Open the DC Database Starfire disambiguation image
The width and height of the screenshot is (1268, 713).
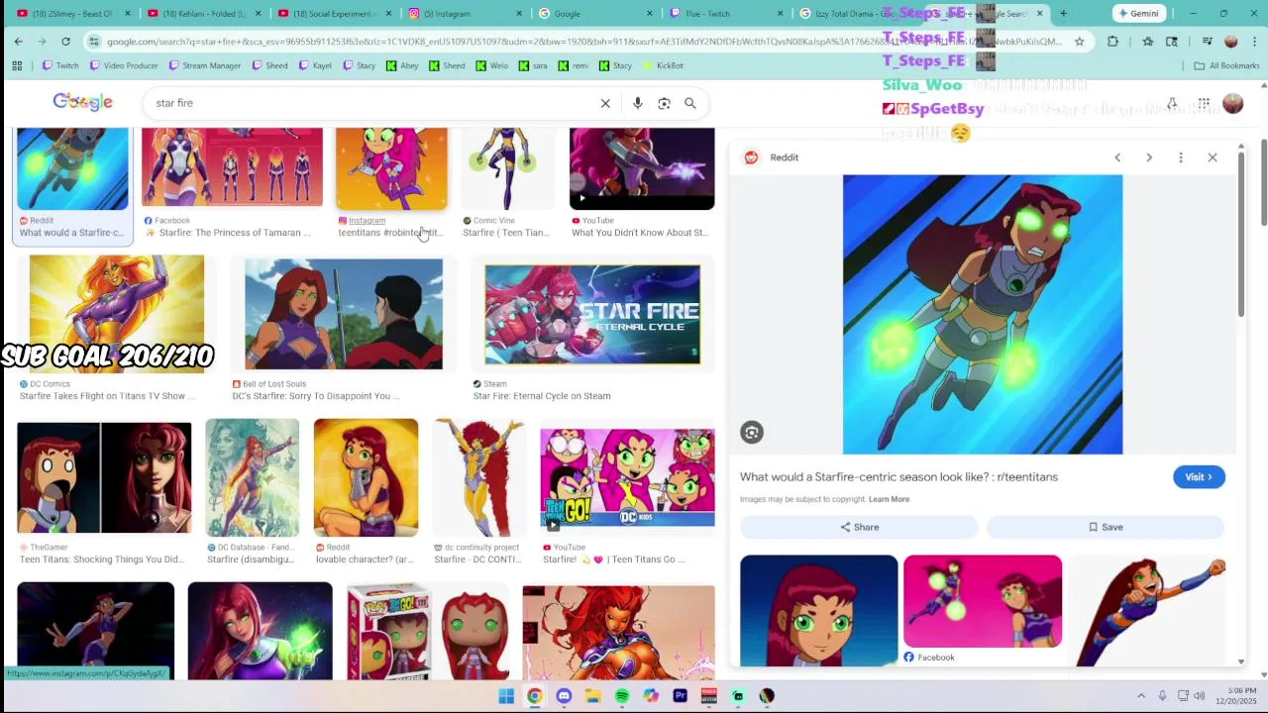[x=252, y=477]
